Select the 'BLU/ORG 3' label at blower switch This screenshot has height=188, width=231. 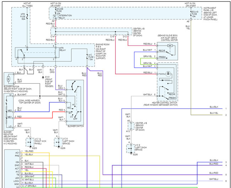61,87
